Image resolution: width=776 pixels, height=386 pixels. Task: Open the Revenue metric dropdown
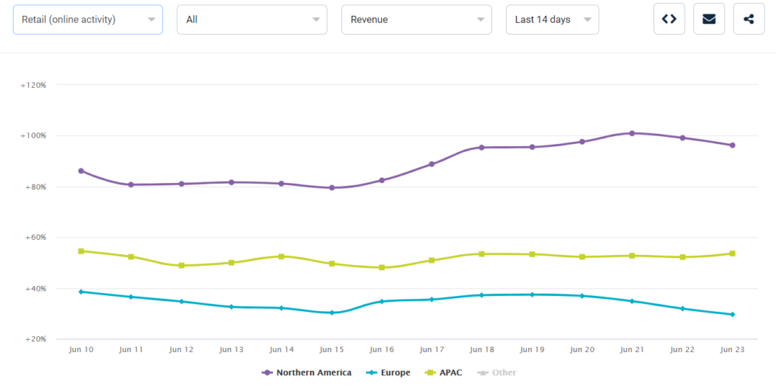pos(416,20)
